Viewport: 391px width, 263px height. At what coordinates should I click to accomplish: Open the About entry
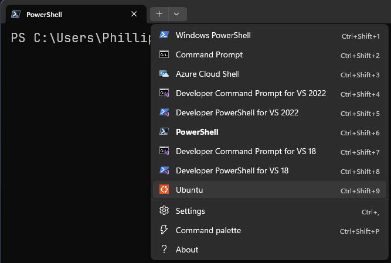coord(270,250)
